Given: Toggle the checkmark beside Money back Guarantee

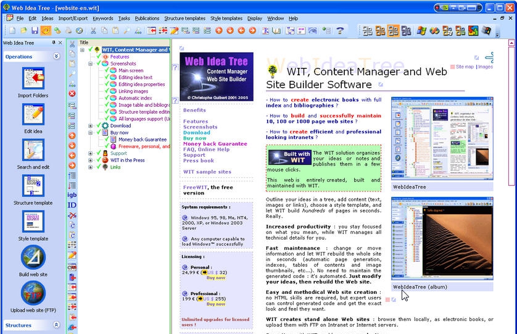Looking at the screenshot, I should (x=107, y=140).
